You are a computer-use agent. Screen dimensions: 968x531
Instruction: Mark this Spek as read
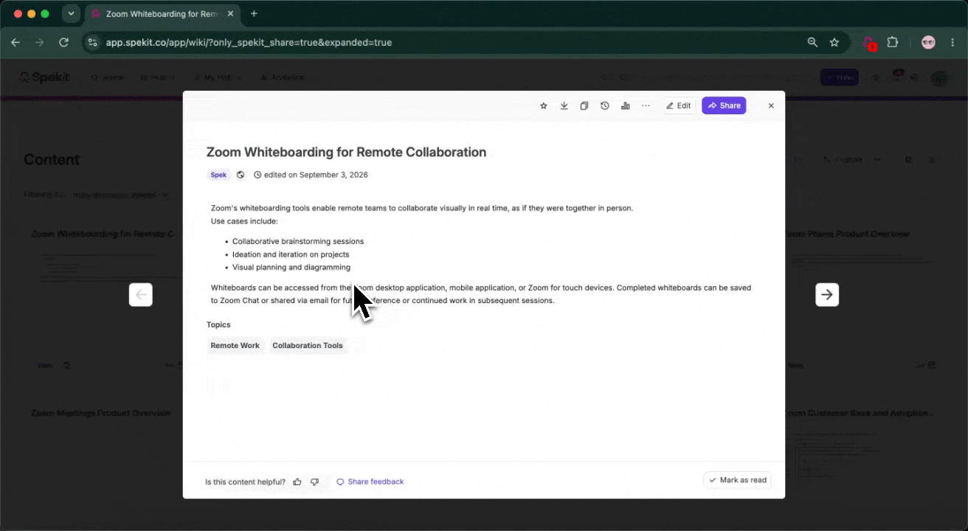pyautogui.click(x=738, y=480)
